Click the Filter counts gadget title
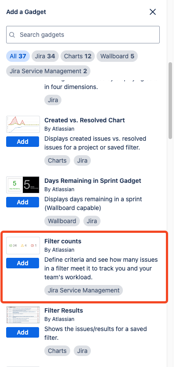This screenshot has height=367, width=176. point(63,241)
